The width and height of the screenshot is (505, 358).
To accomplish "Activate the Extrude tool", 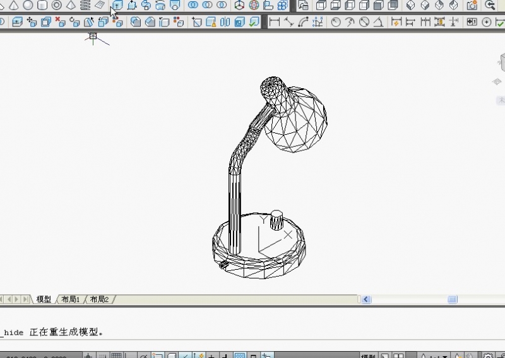I will 117,5.
